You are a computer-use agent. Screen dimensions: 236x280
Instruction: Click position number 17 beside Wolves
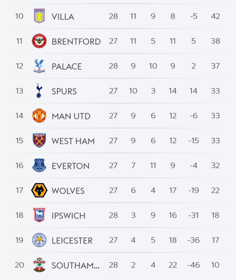[x=19, y=190]
